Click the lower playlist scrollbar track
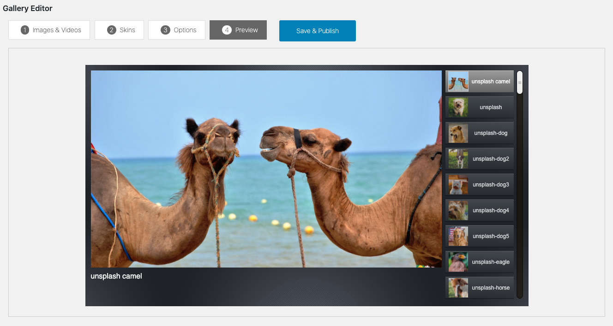The height and width of the screenshot is (326, 613). (x=520, y=230)
